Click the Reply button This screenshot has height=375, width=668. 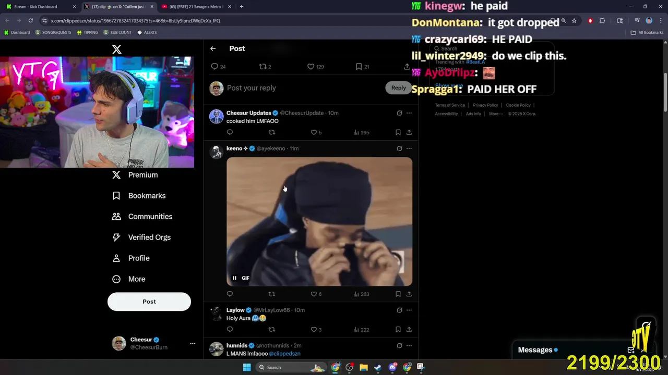tap(399, 87)
